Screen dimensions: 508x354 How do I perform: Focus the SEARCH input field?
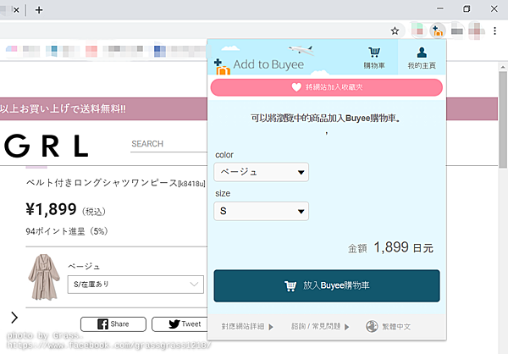coord(168,144)
